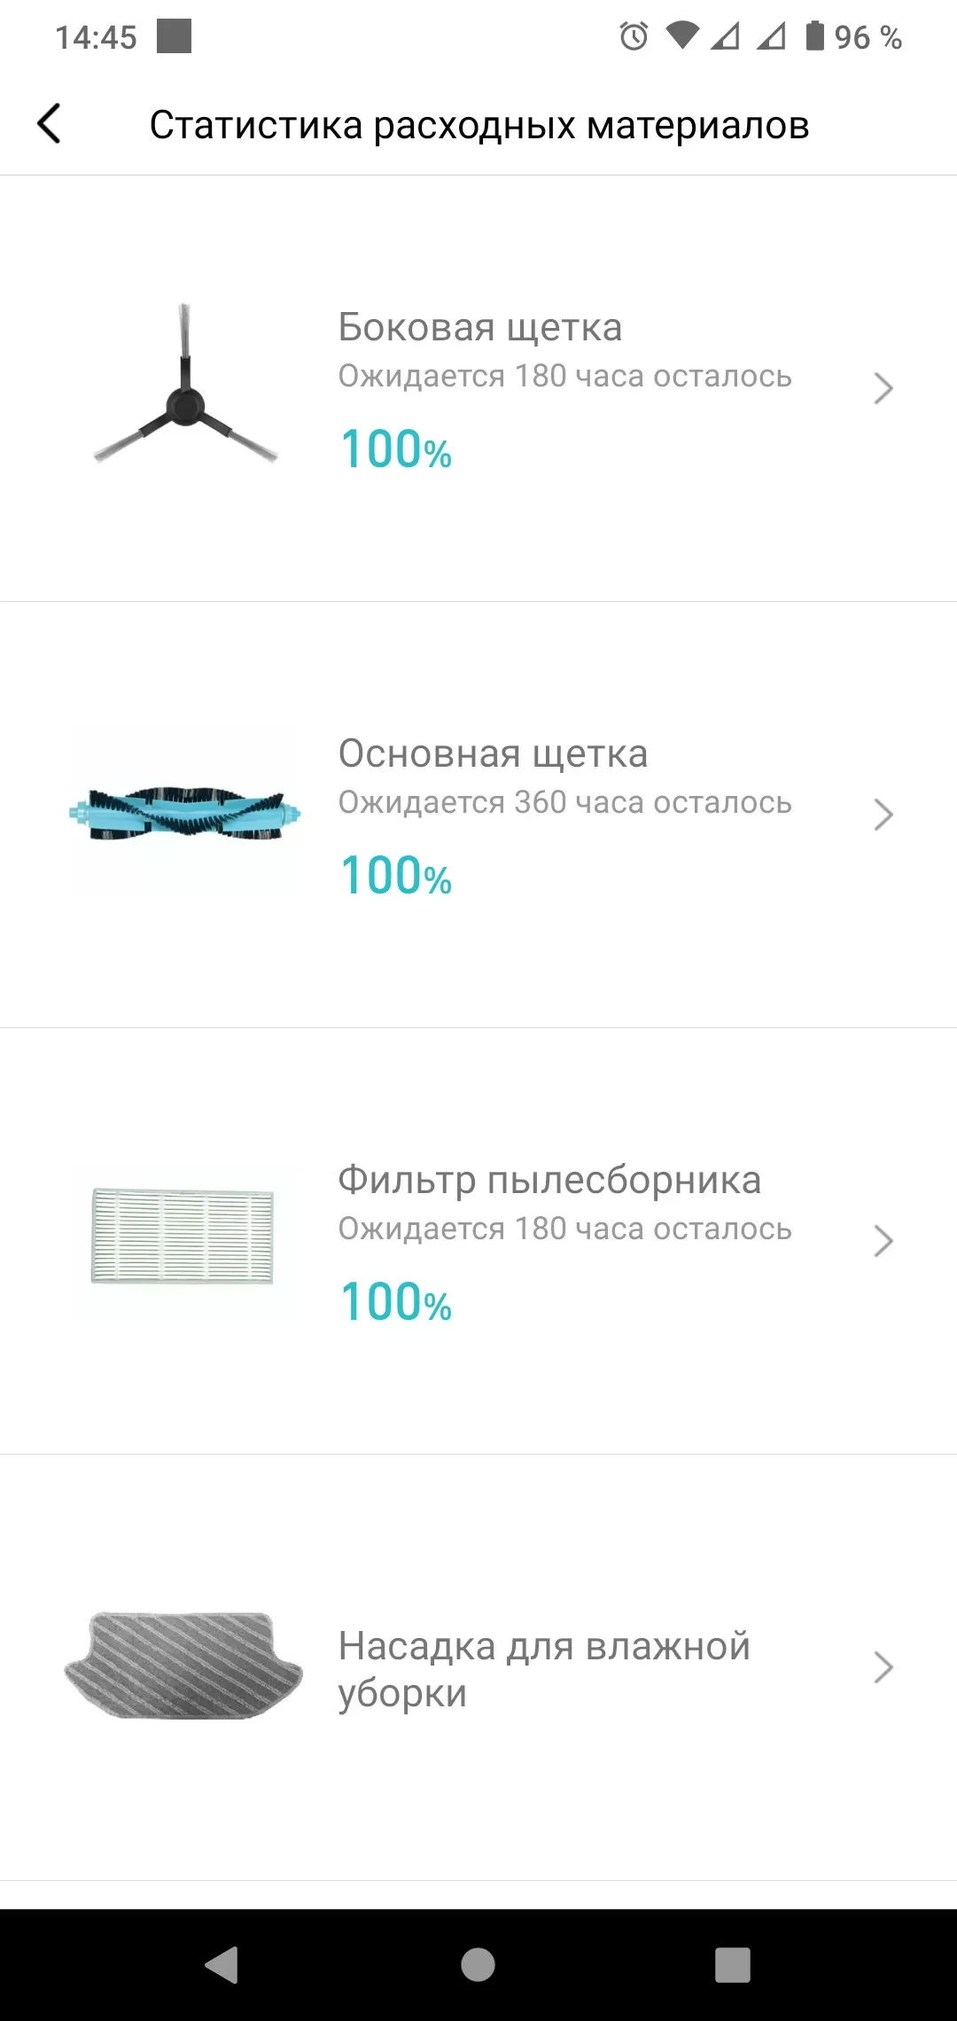Tap the battery status icon
Image resolution: width=957 pixels, height=2021 pixels.
[x=814, y=36]
